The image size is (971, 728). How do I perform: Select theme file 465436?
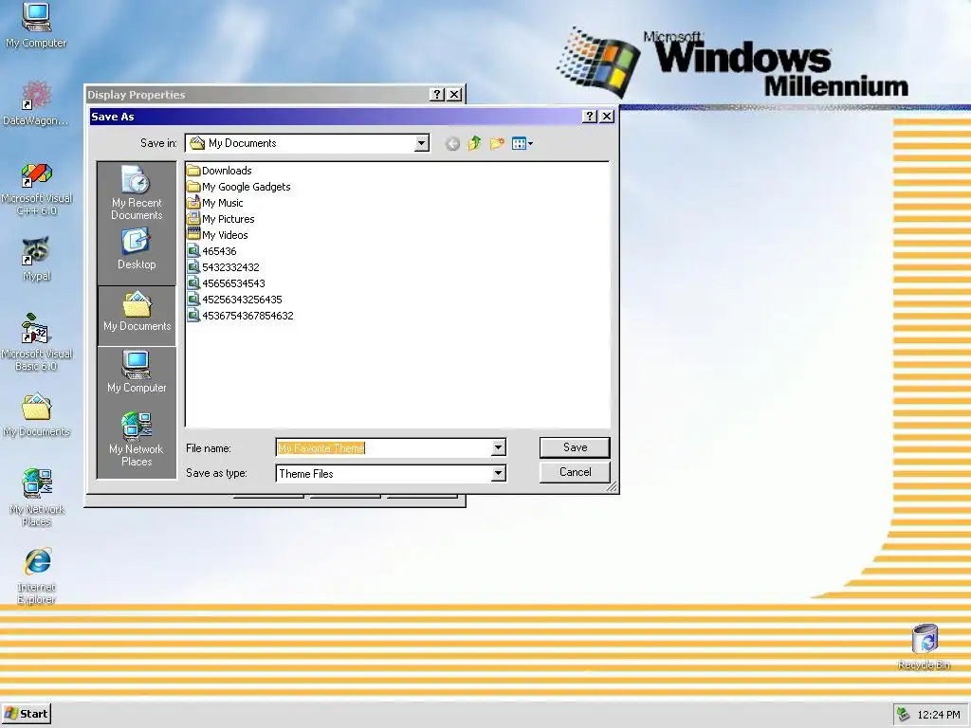[x=211, y=250]
